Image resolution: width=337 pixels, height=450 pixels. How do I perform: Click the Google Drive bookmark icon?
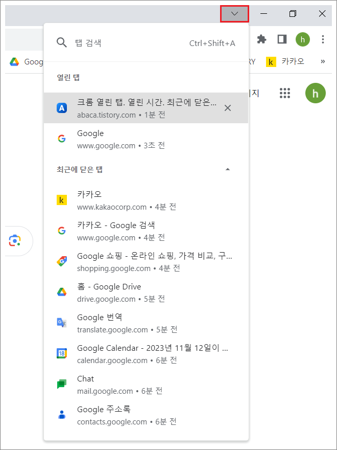click(x=14, y=61)
